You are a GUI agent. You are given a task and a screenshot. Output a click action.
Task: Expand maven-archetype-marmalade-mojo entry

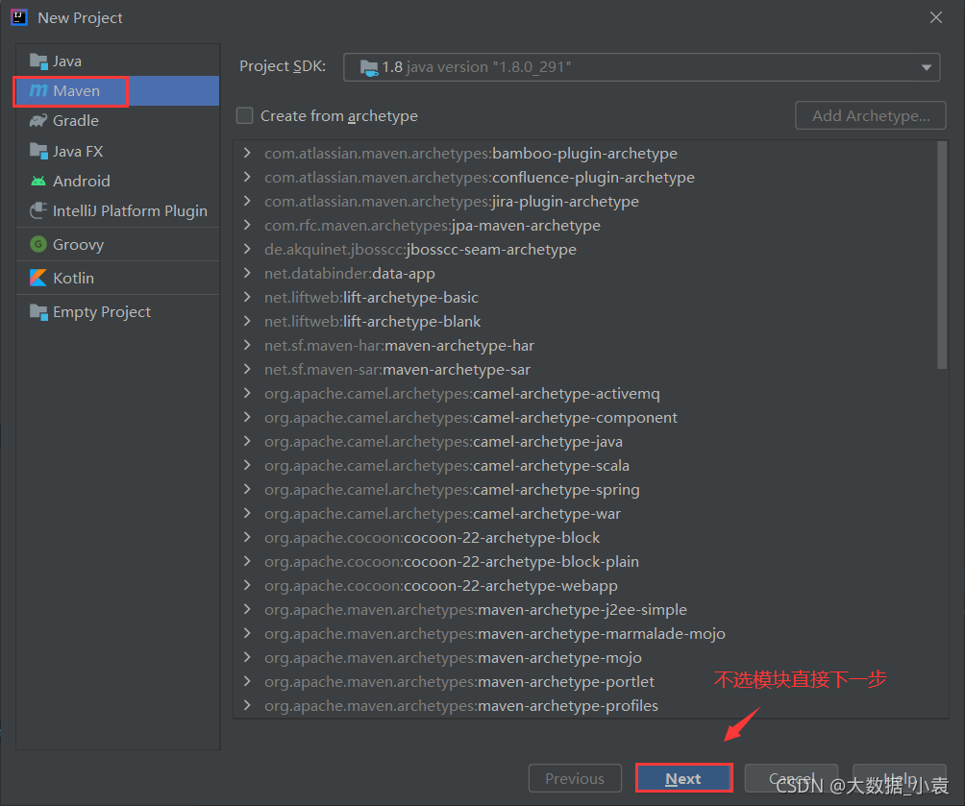pyautogui.click(x=247, y=632)
